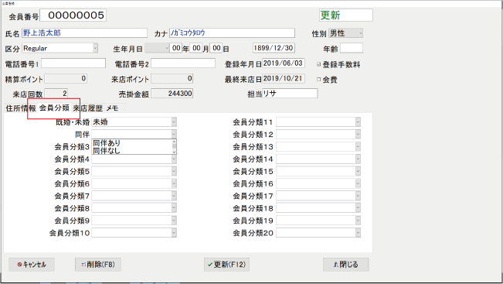Expand the 会員分類13 dropdown
Viewport: 503px width, 284px height.
358,146
